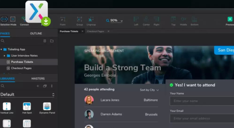Close the Checkout Pages canvas tab
The width and height of the screenshot is (234, 128).
[x=108, y=31]
